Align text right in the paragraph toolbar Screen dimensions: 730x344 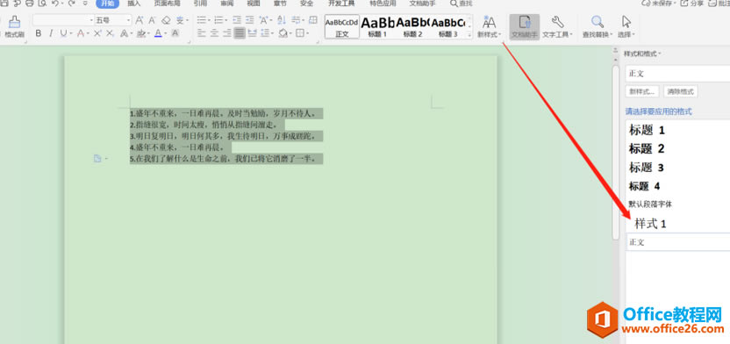(226, 33)
